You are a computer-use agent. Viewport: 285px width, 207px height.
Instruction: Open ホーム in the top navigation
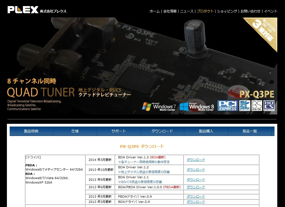point(155,11)
